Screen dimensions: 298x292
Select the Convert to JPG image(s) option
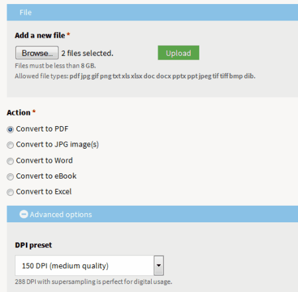coord(10,145)
